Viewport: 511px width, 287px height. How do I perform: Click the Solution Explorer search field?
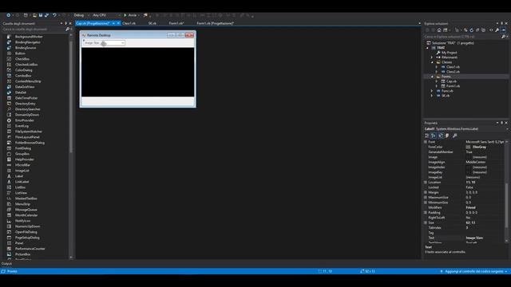461,37
